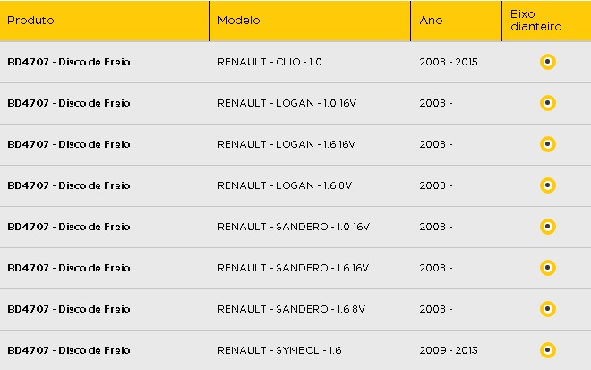Click the front axle indicator for LOGAN 1.6 16V
This screenshot has height=370, width=591.
coord(548,144)
